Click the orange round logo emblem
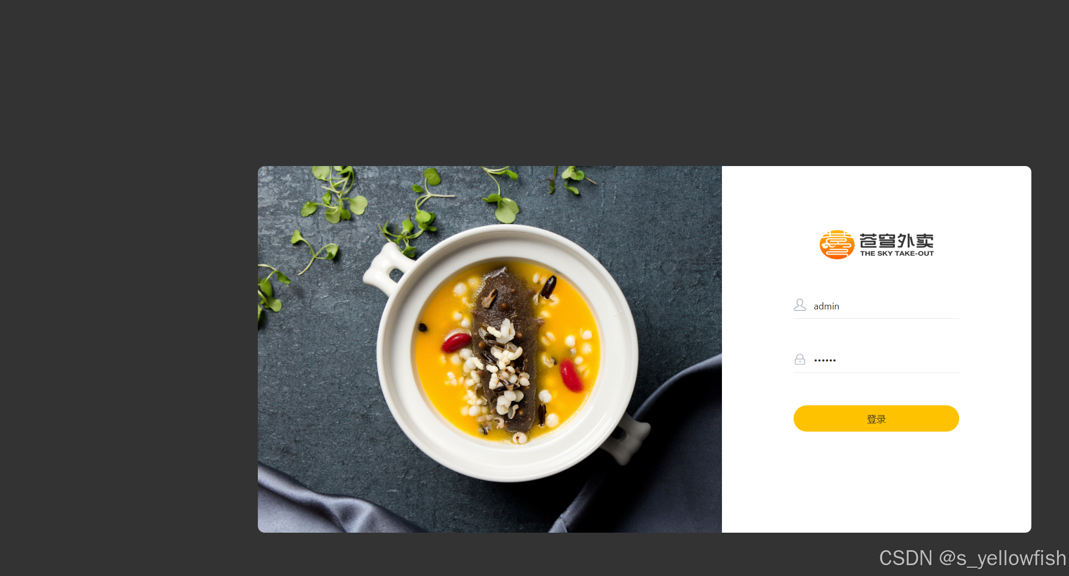1069x576 pixels. tap(837, 244)
